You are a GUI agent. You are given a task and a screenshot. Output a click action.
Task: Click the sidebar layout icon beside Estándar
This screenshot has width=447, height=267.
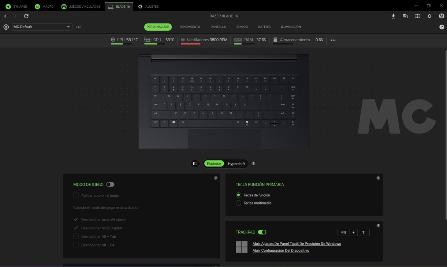pos(195,163)
